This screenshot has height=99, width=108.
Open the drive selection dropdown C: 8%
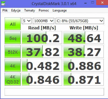tap(80, 21)
